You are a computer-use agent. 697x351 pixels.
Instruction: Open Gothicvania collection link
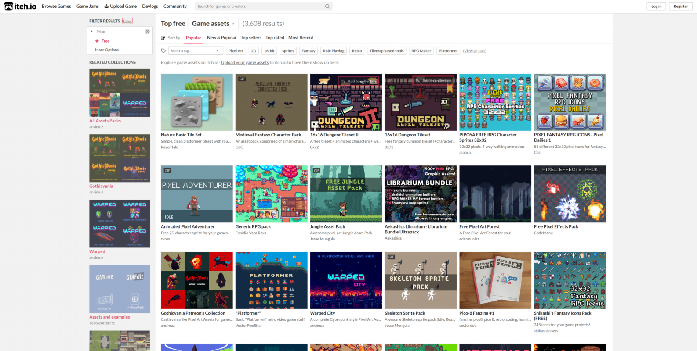[101, 186]
